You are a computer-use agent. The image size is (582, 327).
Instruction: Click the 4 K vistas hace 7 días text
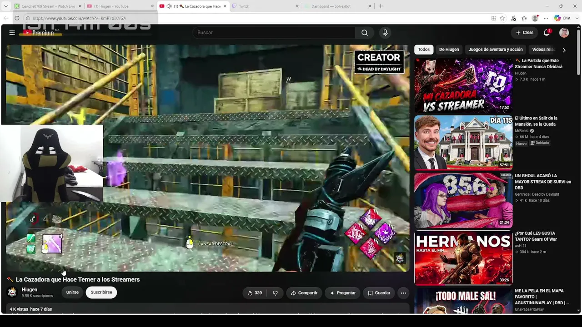click(x=31, y=309)
